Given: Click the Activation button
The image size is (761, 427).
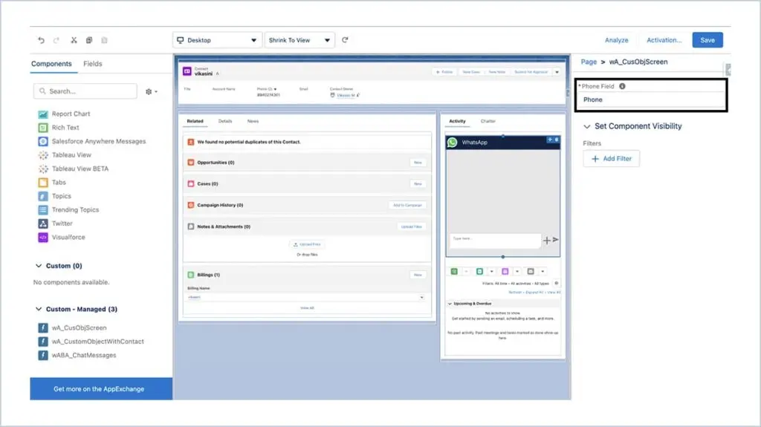Looking at the screenshot, I should tap(664, 40).
